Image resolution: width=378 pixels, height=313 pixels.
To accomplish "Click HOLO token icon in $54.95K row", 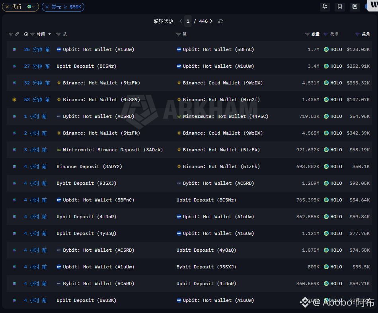I will click(326, 116).
